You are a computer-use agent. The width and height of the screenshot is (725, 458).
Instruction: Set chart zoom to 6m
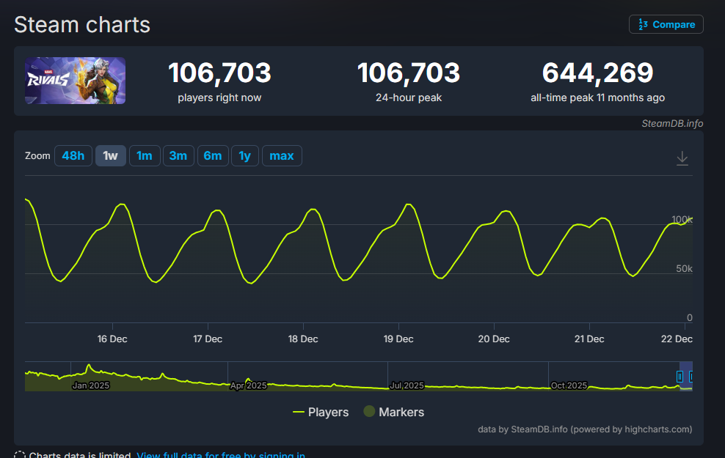(213, 155)
